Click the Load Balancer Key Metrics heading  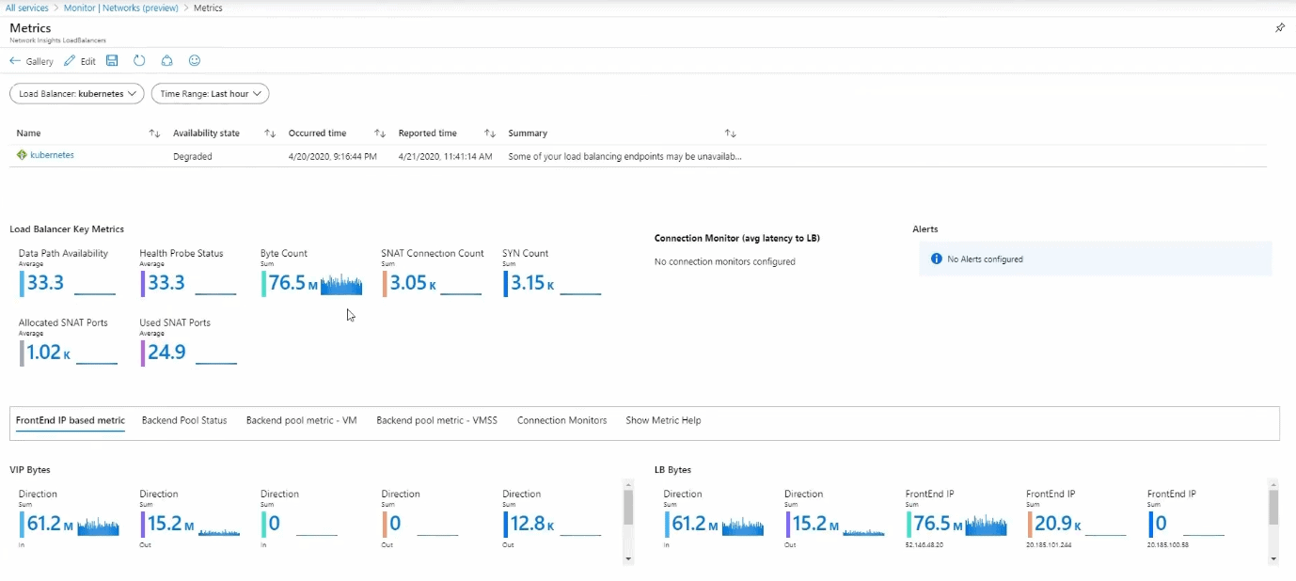click(x=67, y=228)
